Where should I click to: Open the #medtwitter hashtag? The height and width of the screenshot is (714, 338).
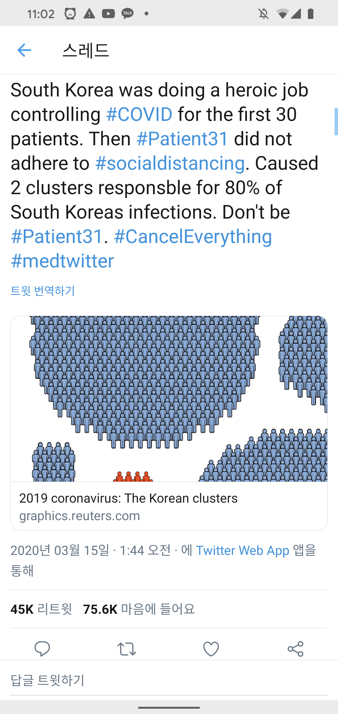tap(62, 261)
